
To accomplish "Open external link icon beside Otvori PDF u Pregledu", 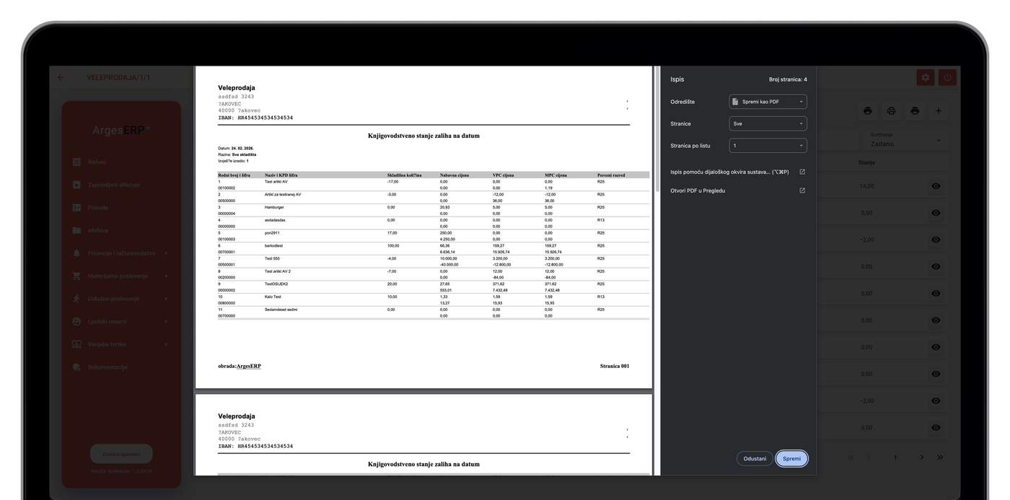I will tap(802, 190).
